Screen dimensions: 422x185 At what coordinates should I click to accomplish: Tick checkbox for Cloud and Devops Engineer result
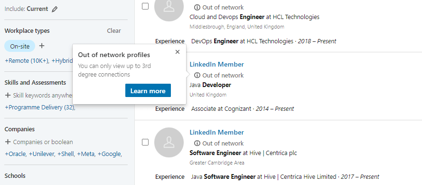tap(145, 6)
